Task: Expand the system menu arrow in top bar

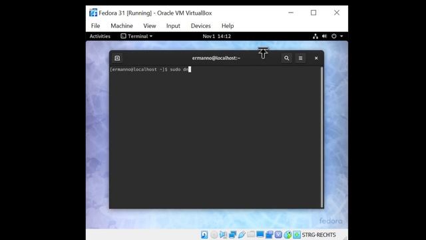Action: (341, 36)
